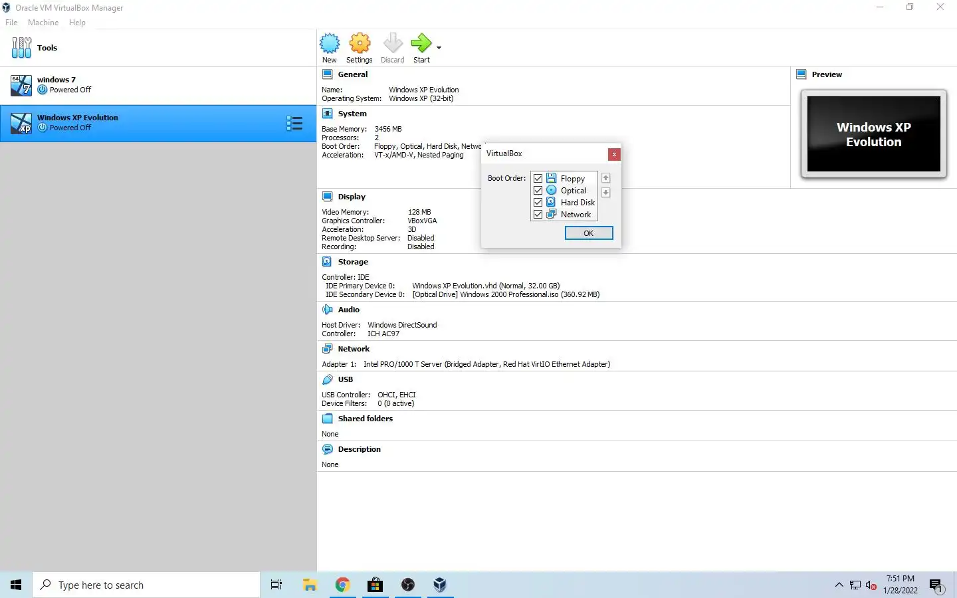This screenshot has width=957, height=598.
Task: Open the Settings gear icon
Action: (x=360, y=44)
